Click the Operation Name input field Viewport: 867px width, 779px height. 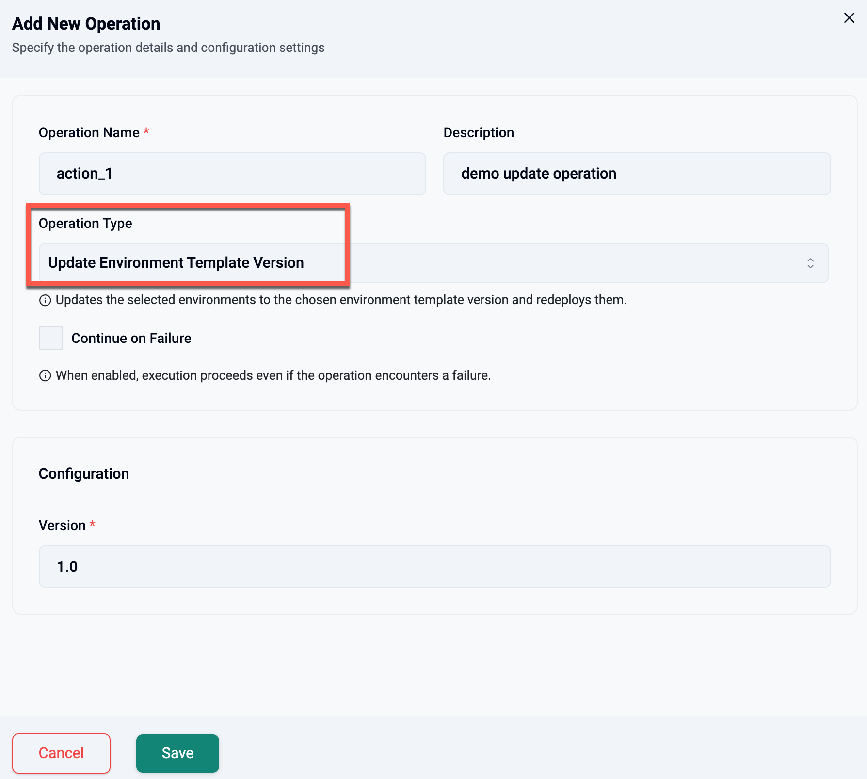pyautogui.click(x=232, y=174)
